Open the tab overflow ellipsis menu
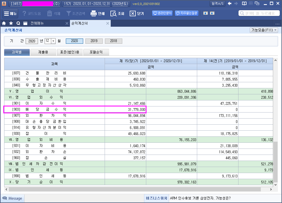 click(x=277, y=24)
